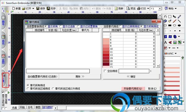
Task: Select 显示已设置替换 radio option
Action: point(78,27)
